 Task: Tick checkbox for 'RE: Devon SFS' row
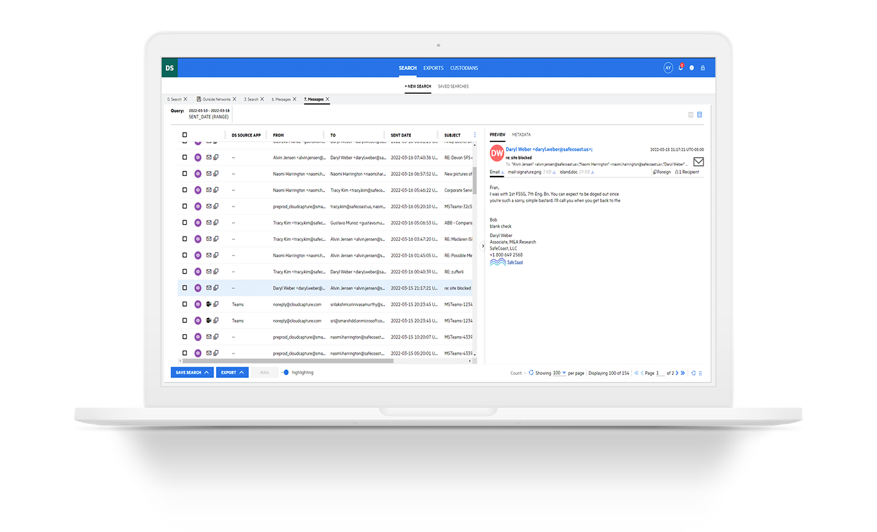pyautogui.click(x=185, y=158)
